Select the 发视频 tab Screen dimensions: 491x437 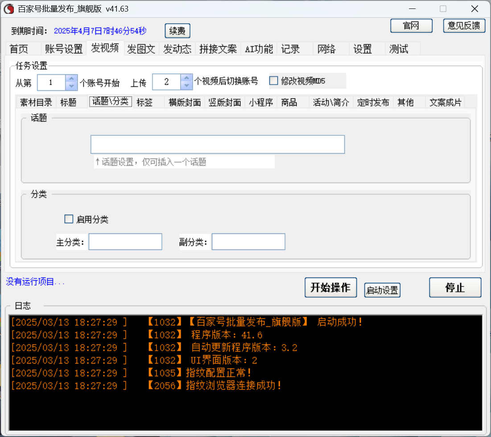[x=105, y=48]
